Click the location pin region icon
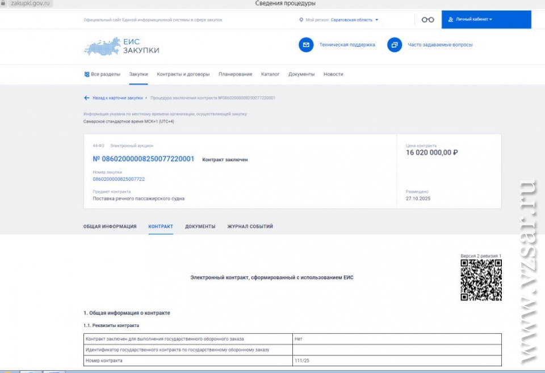 tap(301, 20)
